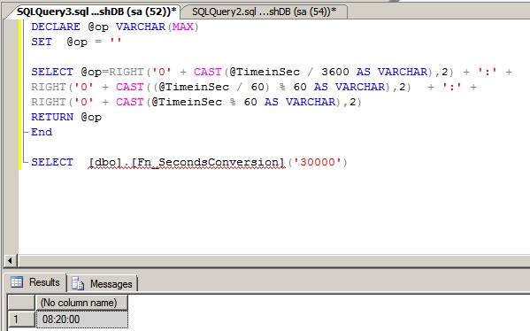
Task: Place cursor on SET @op line
Action: coord(76,42)
